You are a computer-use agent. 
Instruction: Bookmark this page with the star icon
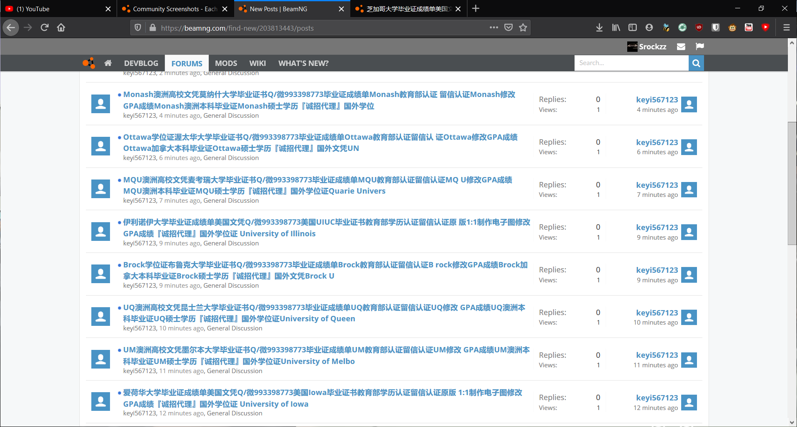(523, 28)
